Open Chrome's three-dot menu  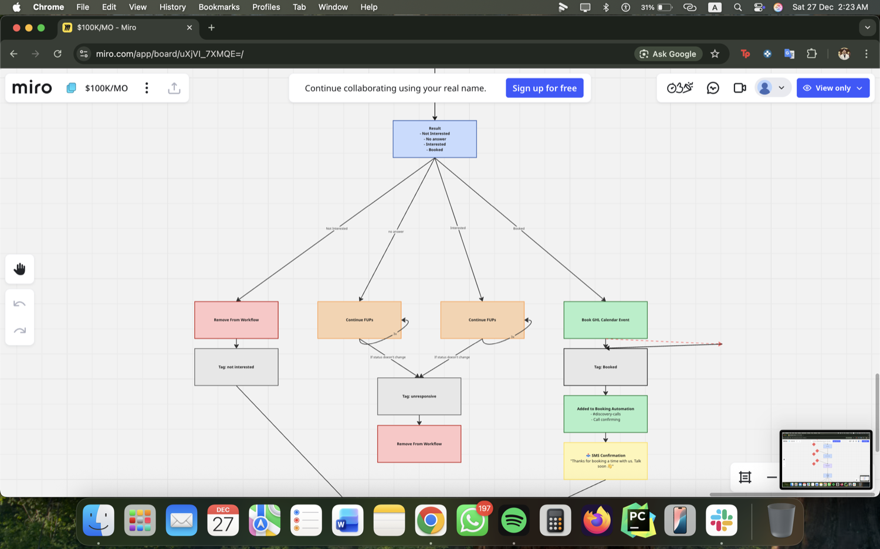tap(866, 54)
